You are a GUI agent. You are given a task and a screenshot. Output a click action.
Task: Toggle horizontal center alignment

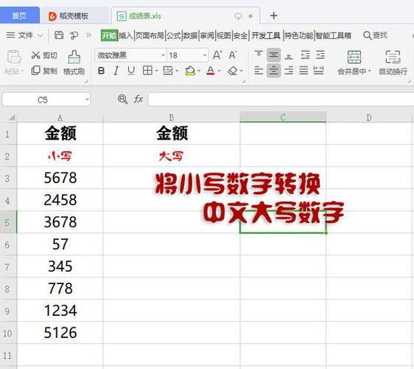273,71
